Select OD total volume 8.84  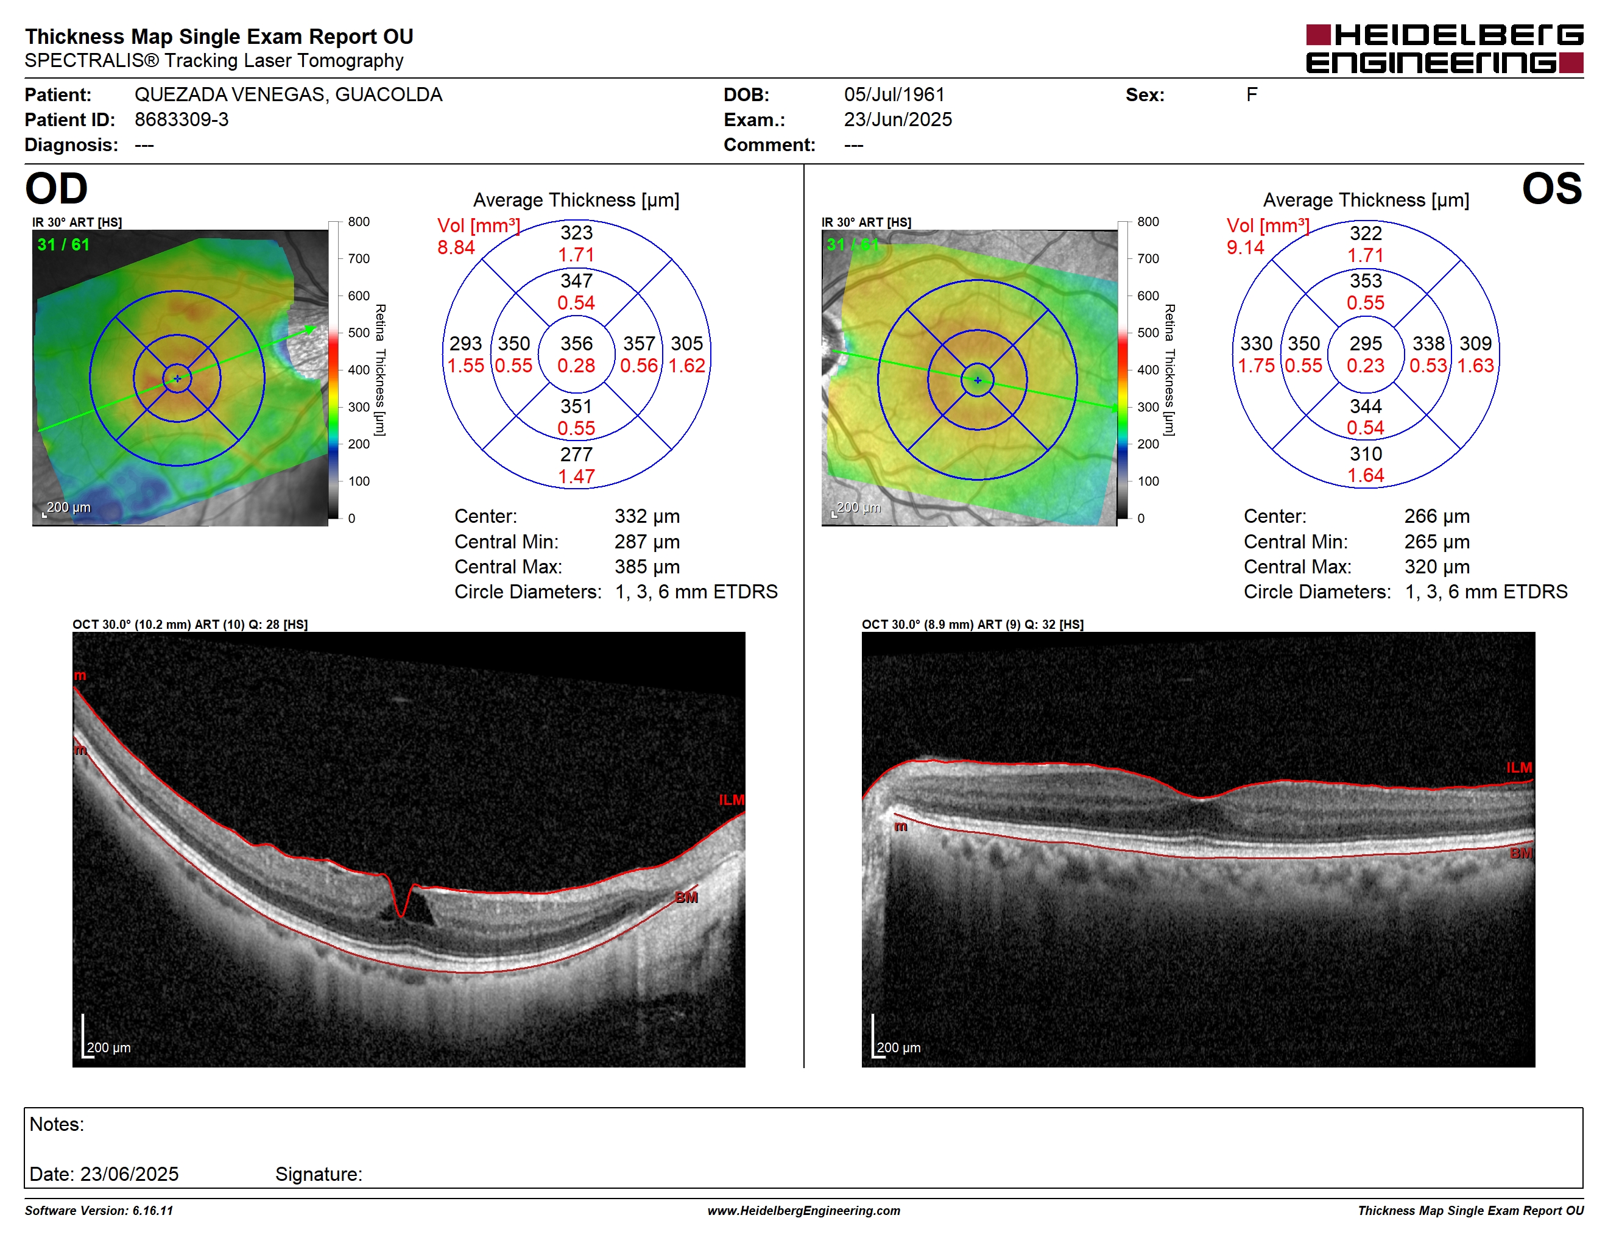click(456, 247)
